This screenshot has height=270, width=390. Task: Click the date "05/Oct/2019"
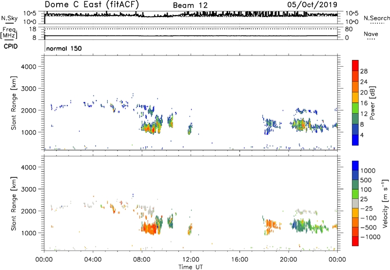click(x=312, y=5)
